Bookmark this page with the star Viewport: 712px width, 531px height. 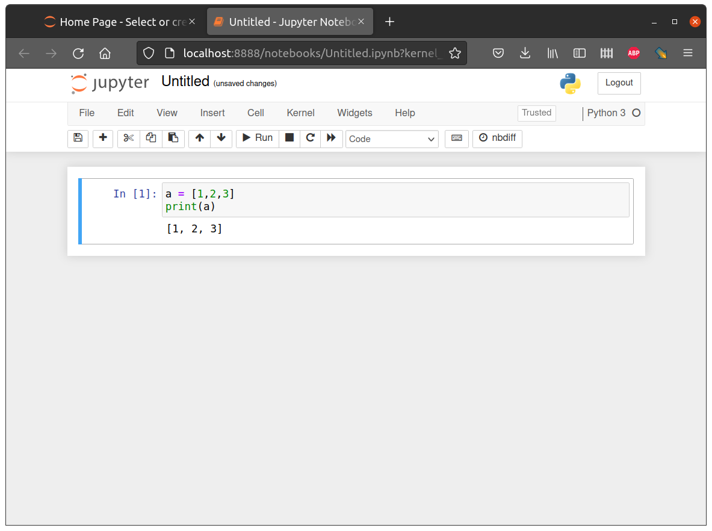click(x=455, y=53)
